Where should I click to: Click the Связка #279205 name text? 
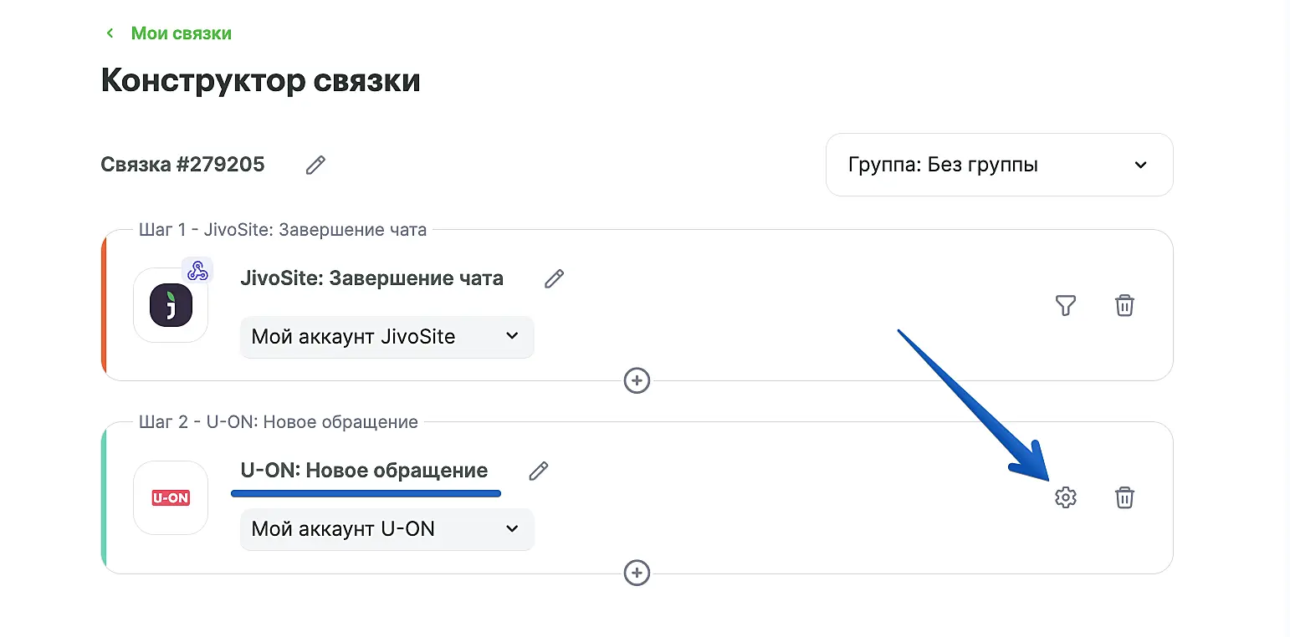click(182, 165)
